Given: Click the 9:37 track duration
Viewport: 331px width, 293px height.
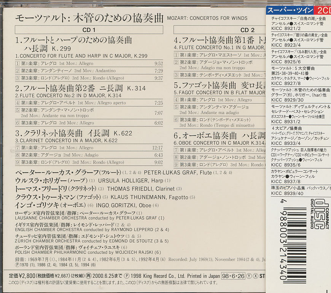Looking at the screenshot, I should coord(159,78).
